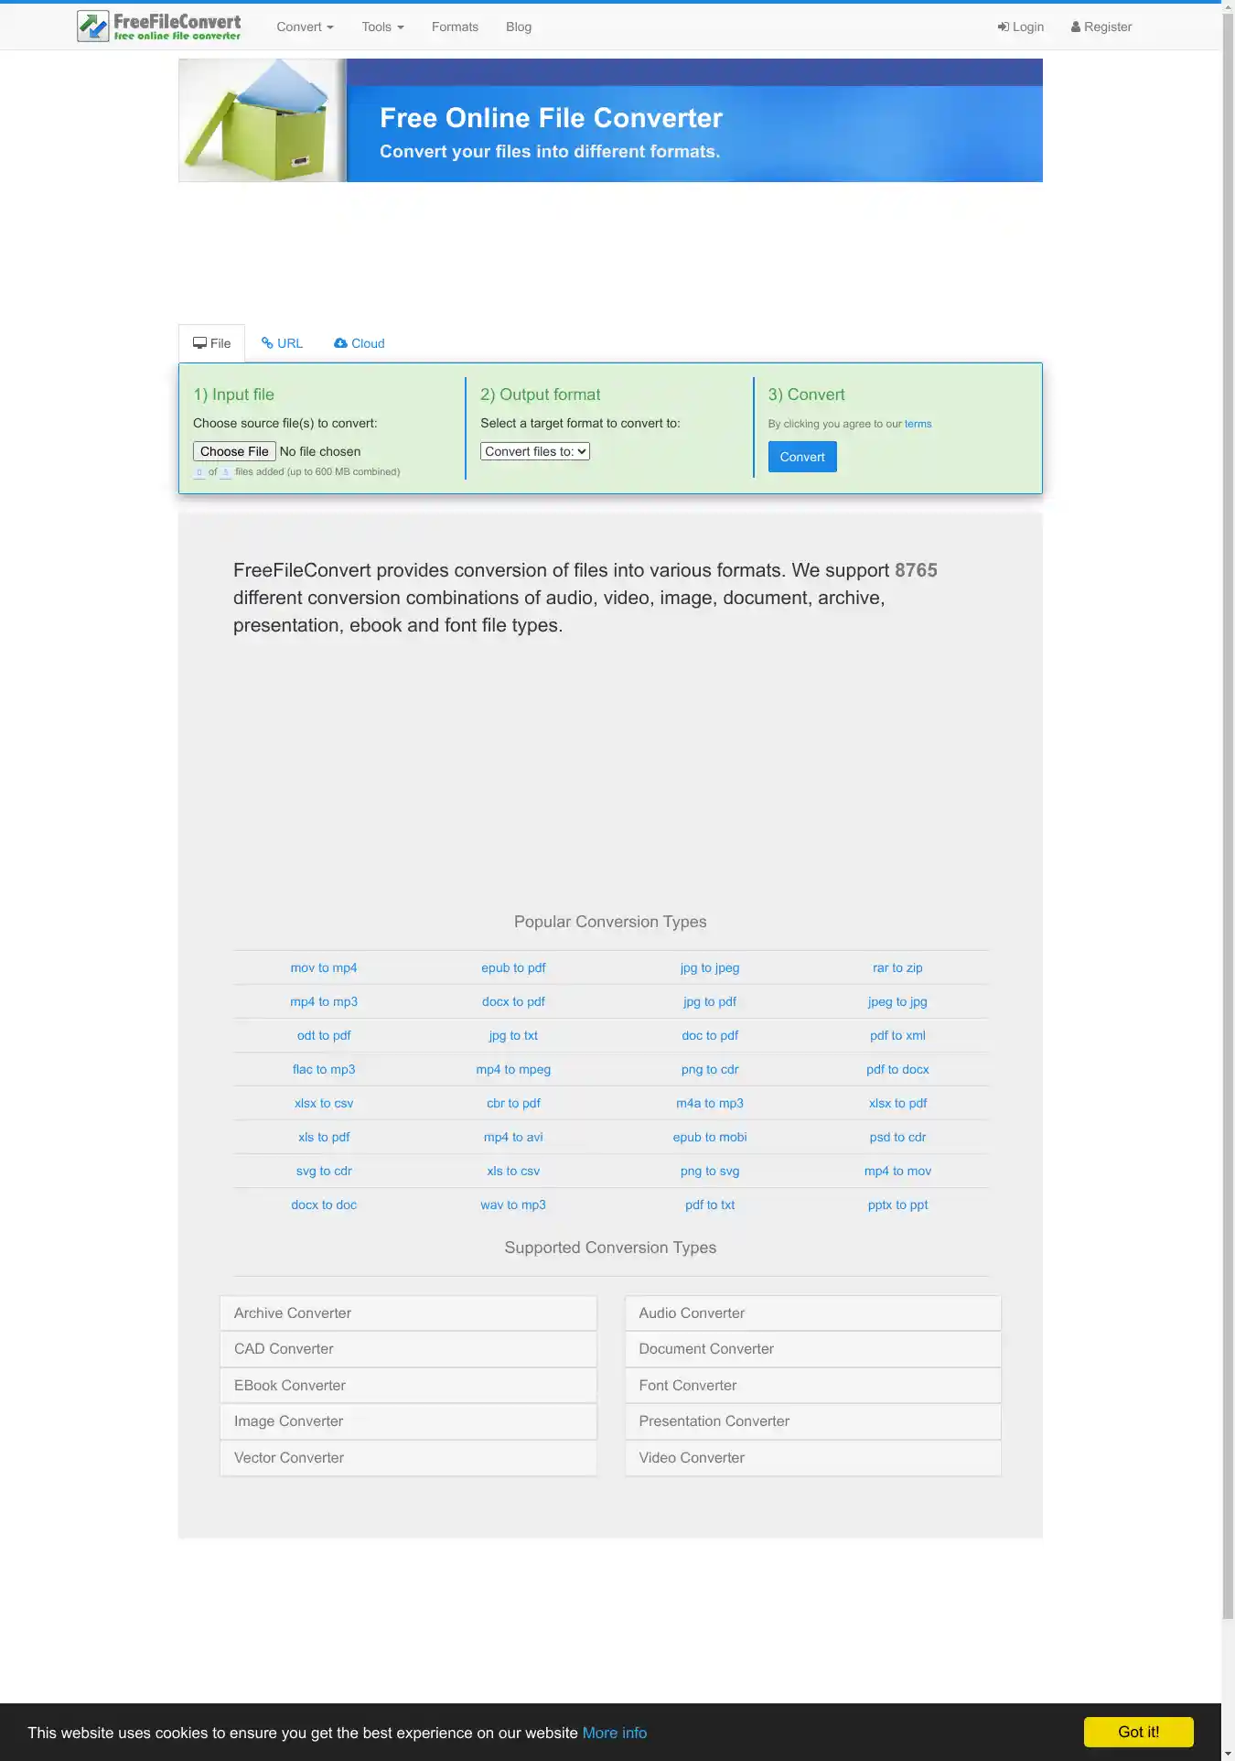
Task: Click the green file box banner image
Action: click(263, 120)
